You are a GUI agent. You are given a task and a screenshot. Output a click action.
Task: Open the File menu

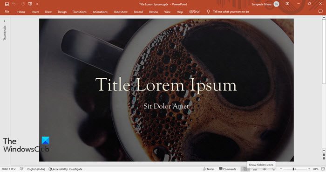[x=7, y=12]
